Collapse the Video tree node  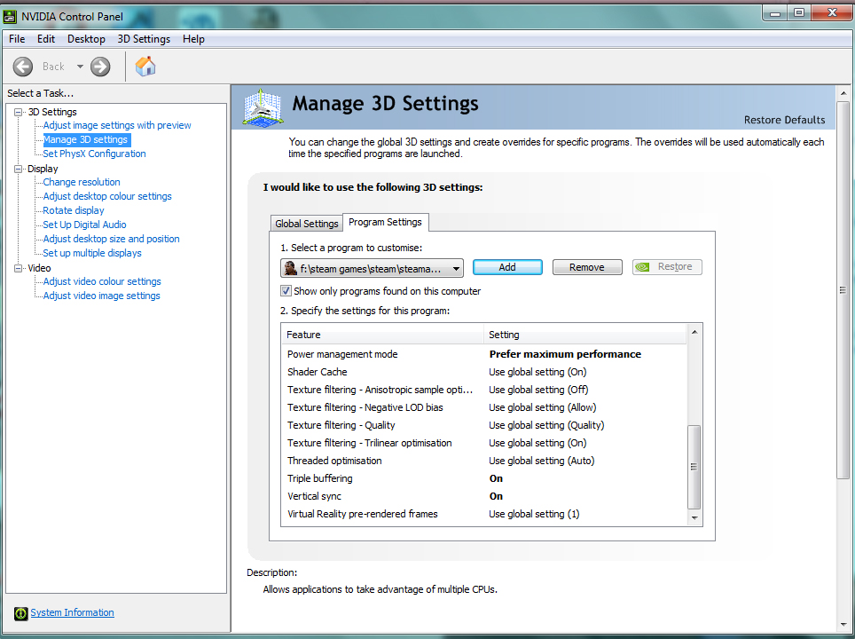[x=19, y=268]
